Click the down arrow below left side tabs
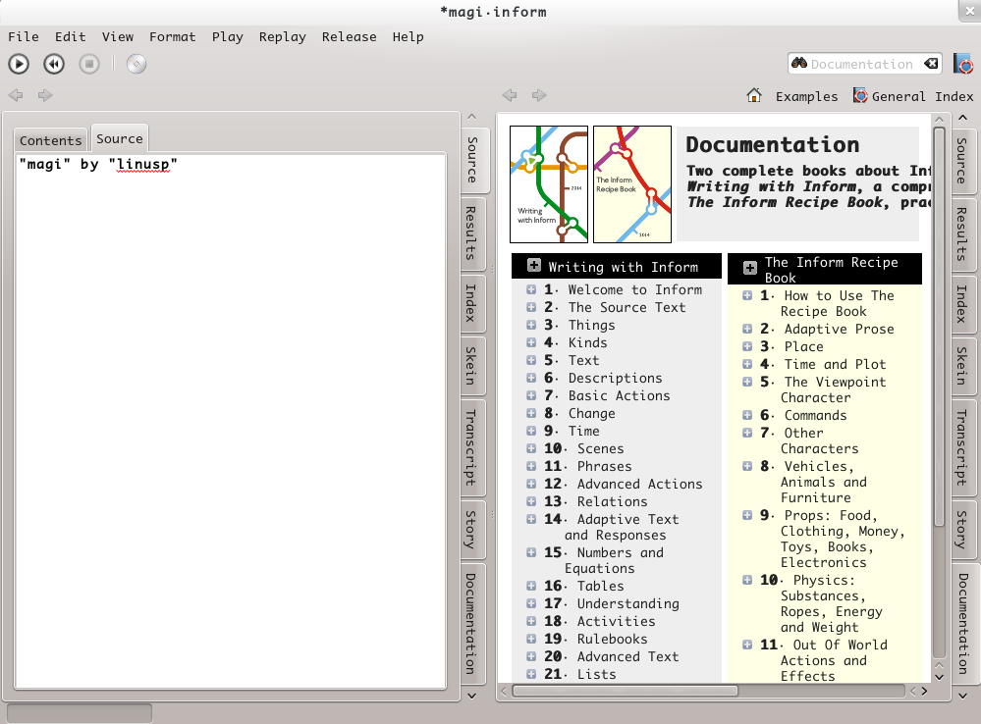Screen dimensions: 981x724 pyautogui.click(x=472, y=696)
